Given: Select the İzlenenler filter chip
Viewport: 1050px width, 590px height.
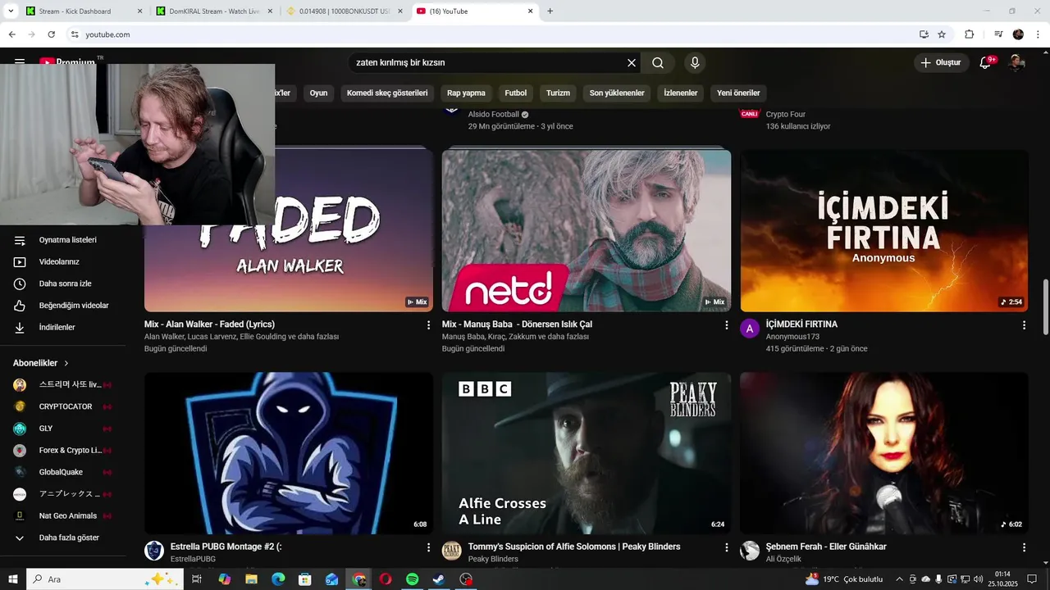Looking at the screenshot, I should [681, 93].
